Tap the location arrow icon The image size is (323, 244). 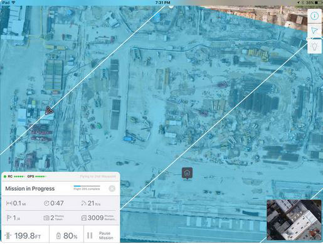(x=314, y=31)
